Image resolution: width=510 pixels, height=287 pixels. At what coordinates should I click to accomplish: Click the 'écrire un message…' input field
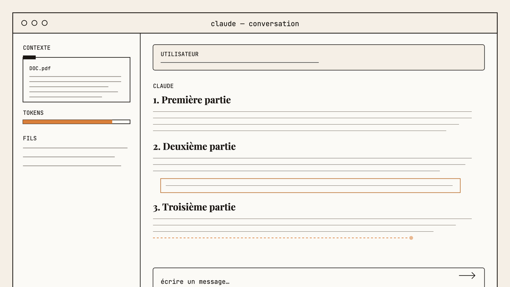pyautogui.click(x=318, y=277)
